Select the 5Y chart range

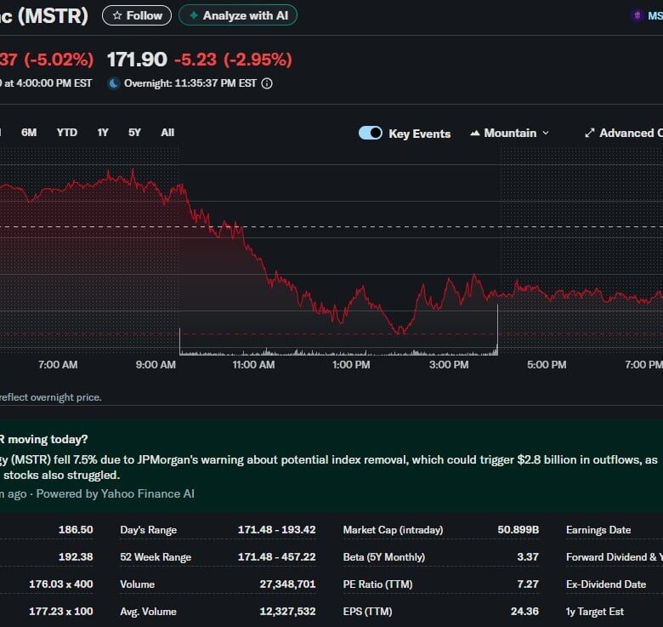[x=135, y=132]
